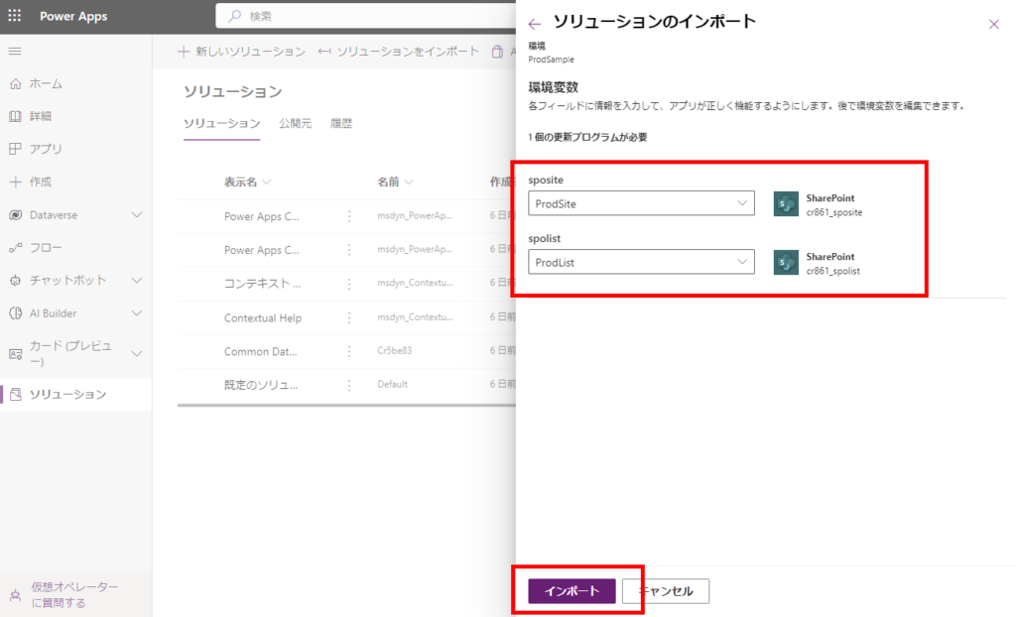Image resolution: width=1016 pixels, height=617 pixels.
Task: Open the spolist dropdown showing ProdList
Action: (642, 262)
